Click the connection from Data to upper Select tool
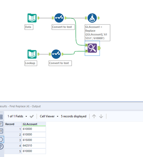 (46, 18)
